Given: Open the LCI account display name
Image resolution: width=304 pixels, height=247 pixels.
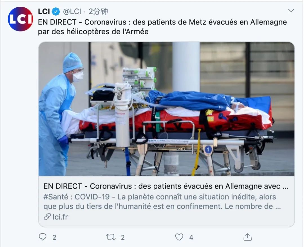Looking at the screenshot, I should coord(44,12).
